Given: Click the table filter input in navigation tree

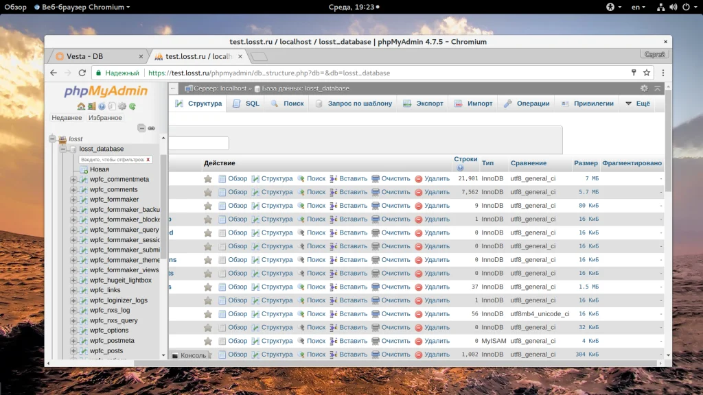Looking at the screenshot, I should click(x=111, y=159).
